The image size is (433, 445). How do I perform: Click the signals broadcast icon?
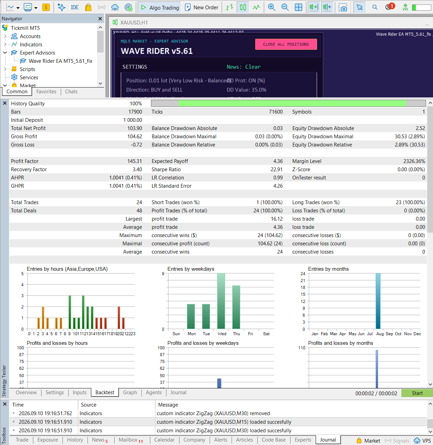click(x=101, y=7)
